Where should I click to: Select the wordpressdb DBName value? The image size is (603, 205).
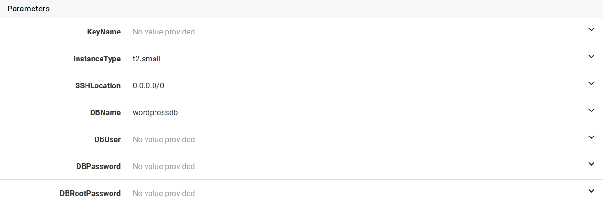coord(155,113)
